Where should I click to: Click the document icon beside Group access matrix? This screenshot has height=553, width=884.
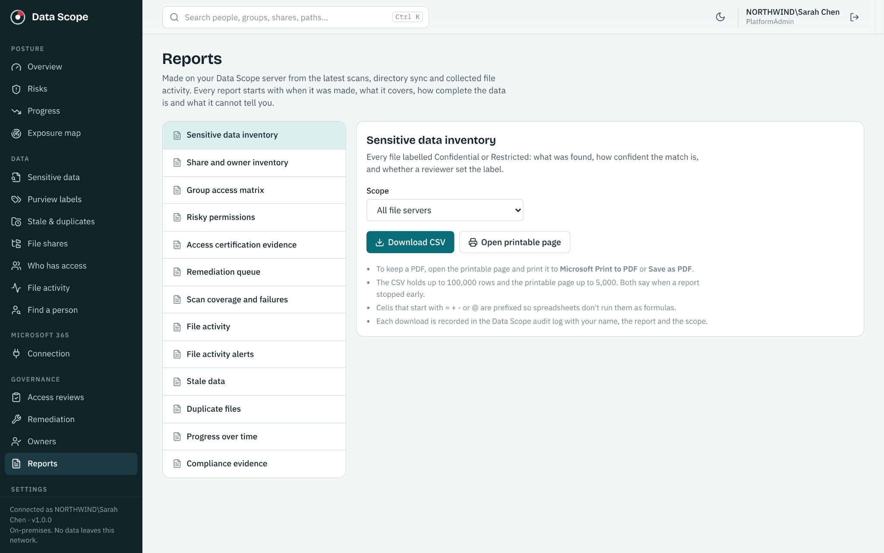177,190
